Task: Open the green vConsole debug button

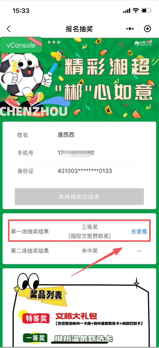Action: click(x=21, y=45)
